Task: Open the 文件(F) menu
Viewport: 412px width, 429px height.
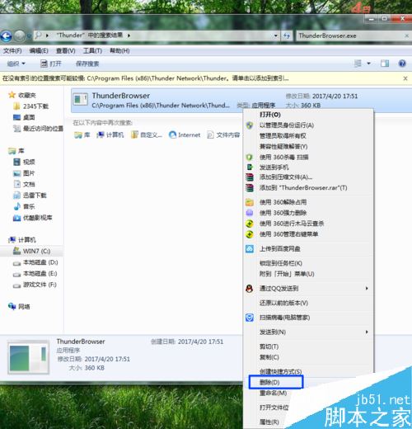Action: coord(12,51)
